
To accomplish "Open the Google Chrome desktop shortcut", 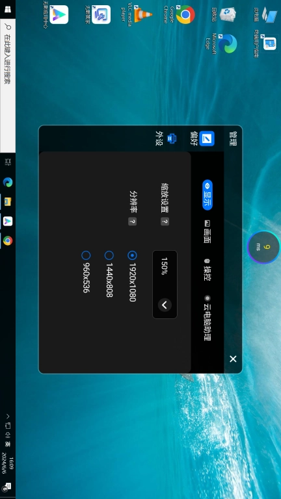I will point(179,15).
